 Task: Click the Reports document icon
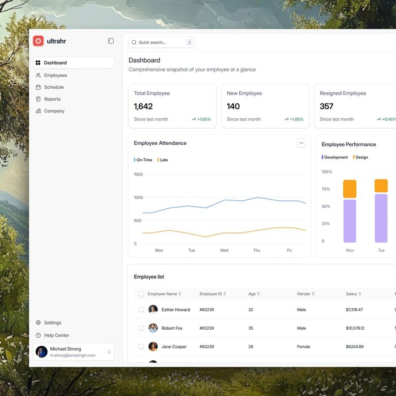click(x=38, y=99)
